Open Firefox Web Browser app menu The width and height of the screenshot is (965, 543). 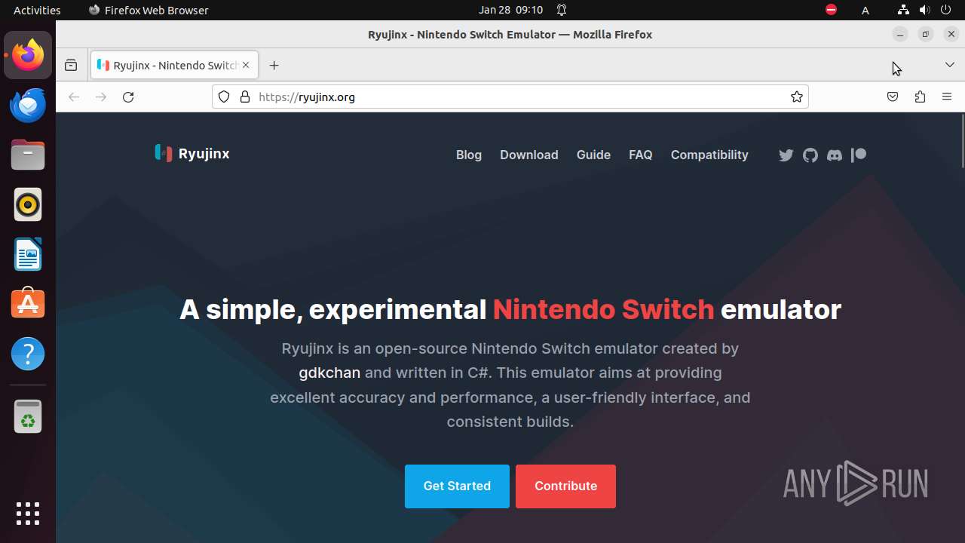pyautogui.click(x=149, y=10)
